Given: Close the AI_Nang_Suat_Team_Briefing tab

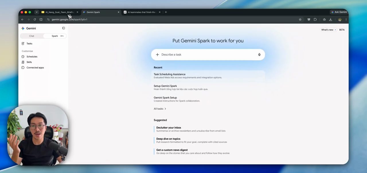Looking at the screenshot, I should [77, 12].
